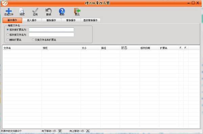Focus the new file name input field

pyautogui.click(x=51, y=34)
